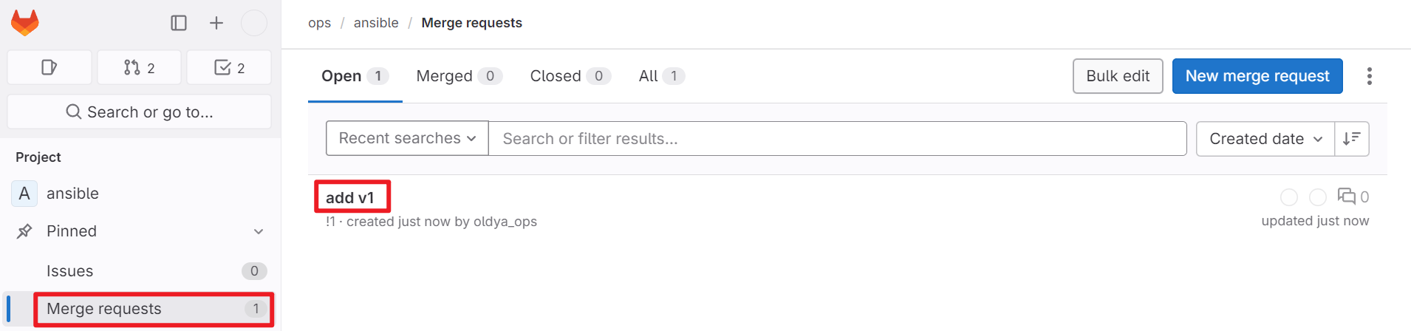The image size is (1411, 331).
Task: Click the New merge request button
Action: 1257,76
